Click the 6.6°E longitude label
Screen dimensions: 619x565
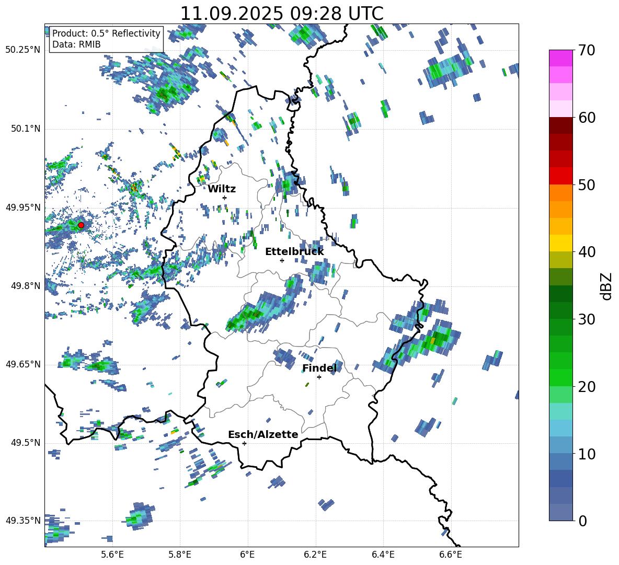(x=450, y=554)
